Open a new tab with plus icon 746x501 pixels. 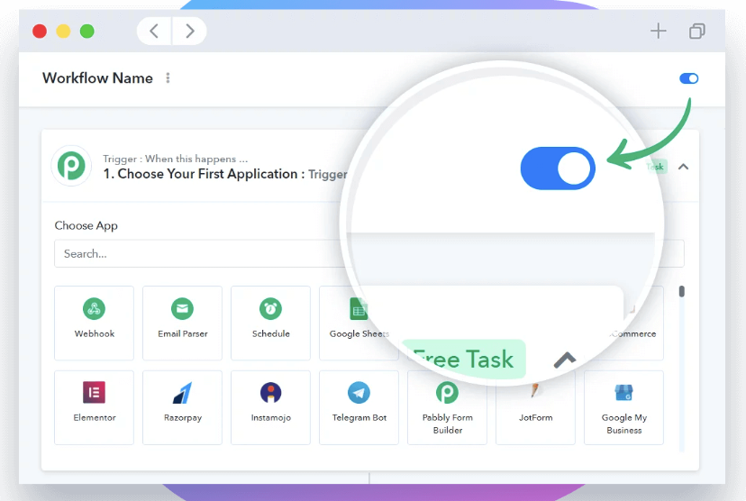point(659,32)
